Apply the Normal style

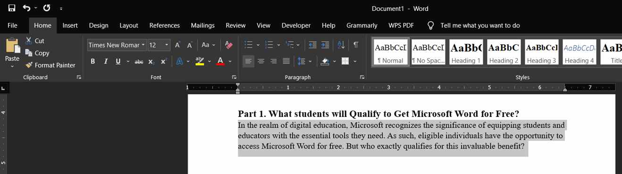(x=390, y=52)
